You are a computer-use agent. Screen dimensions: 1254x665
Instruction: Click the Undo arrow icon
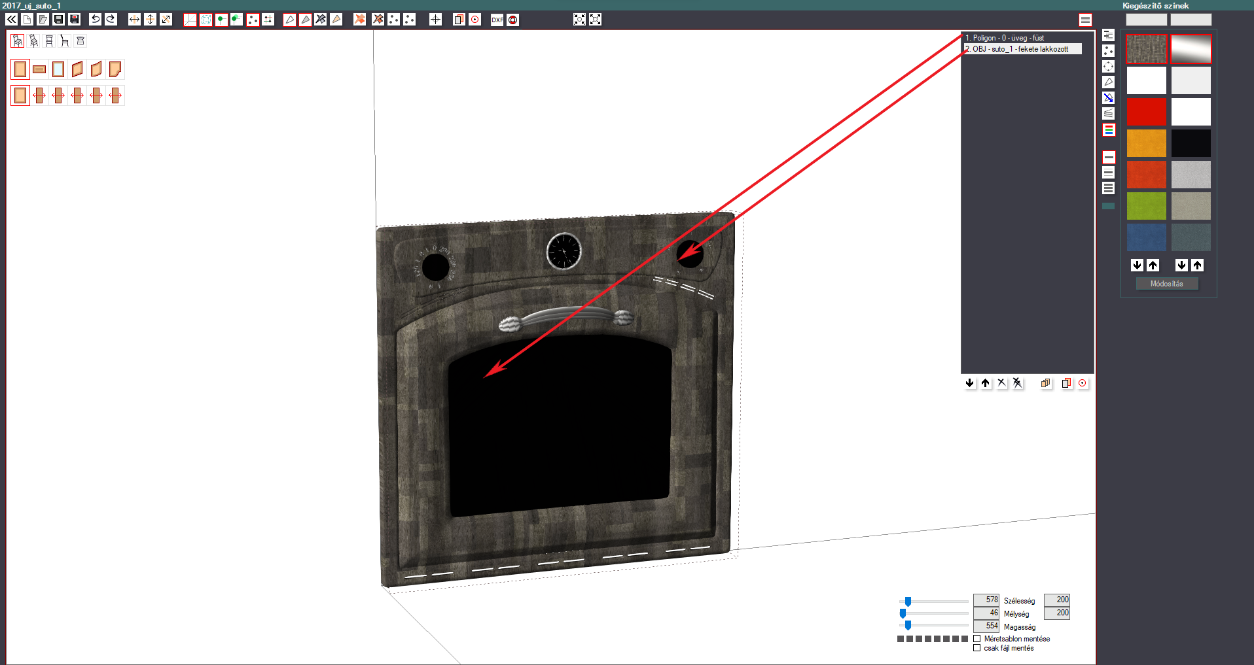[95, 20]
